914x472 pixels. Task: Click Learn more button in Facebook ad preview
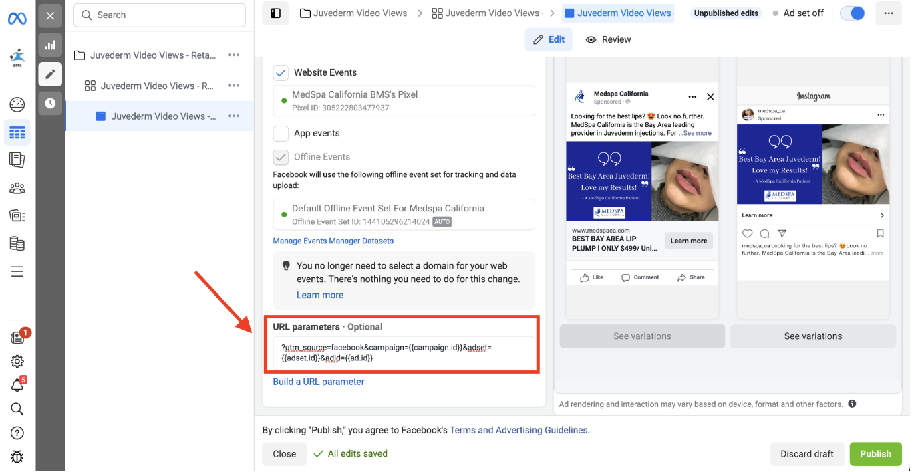(x=689, y=241)
